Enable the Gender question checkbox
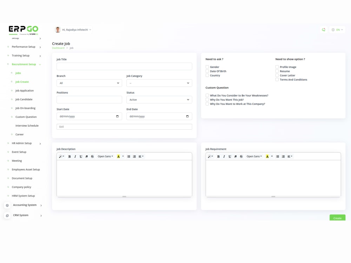 (207, 67)
